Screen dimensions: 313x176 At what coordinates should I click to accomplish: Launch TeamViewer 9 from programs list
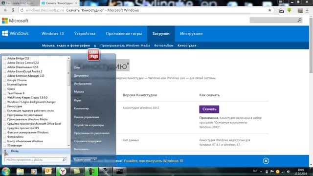[16, 93]
